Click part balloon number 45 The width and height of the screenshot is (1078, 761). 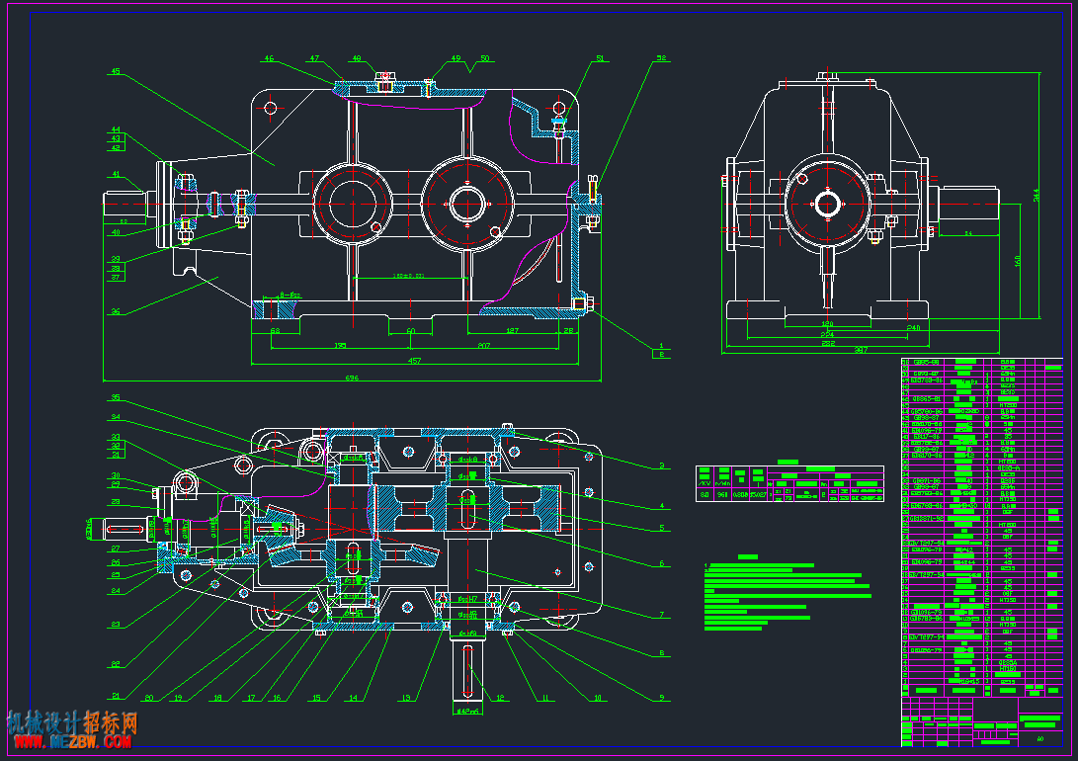[x=116, y=71]
